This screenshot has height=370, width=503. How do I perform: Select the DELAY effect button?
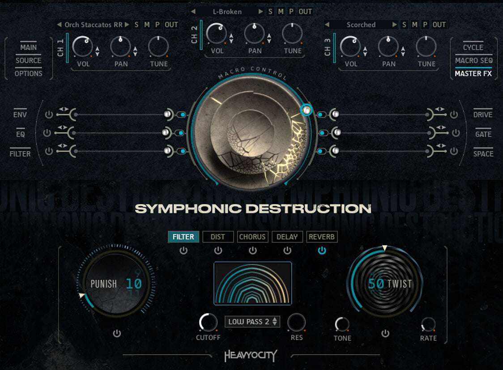pos(287,237)
